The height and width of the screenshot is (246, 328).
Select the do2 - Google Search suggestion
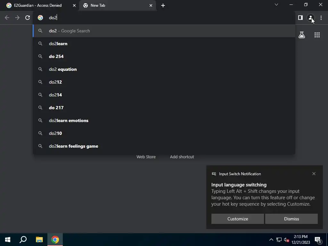tap(164, 31)
